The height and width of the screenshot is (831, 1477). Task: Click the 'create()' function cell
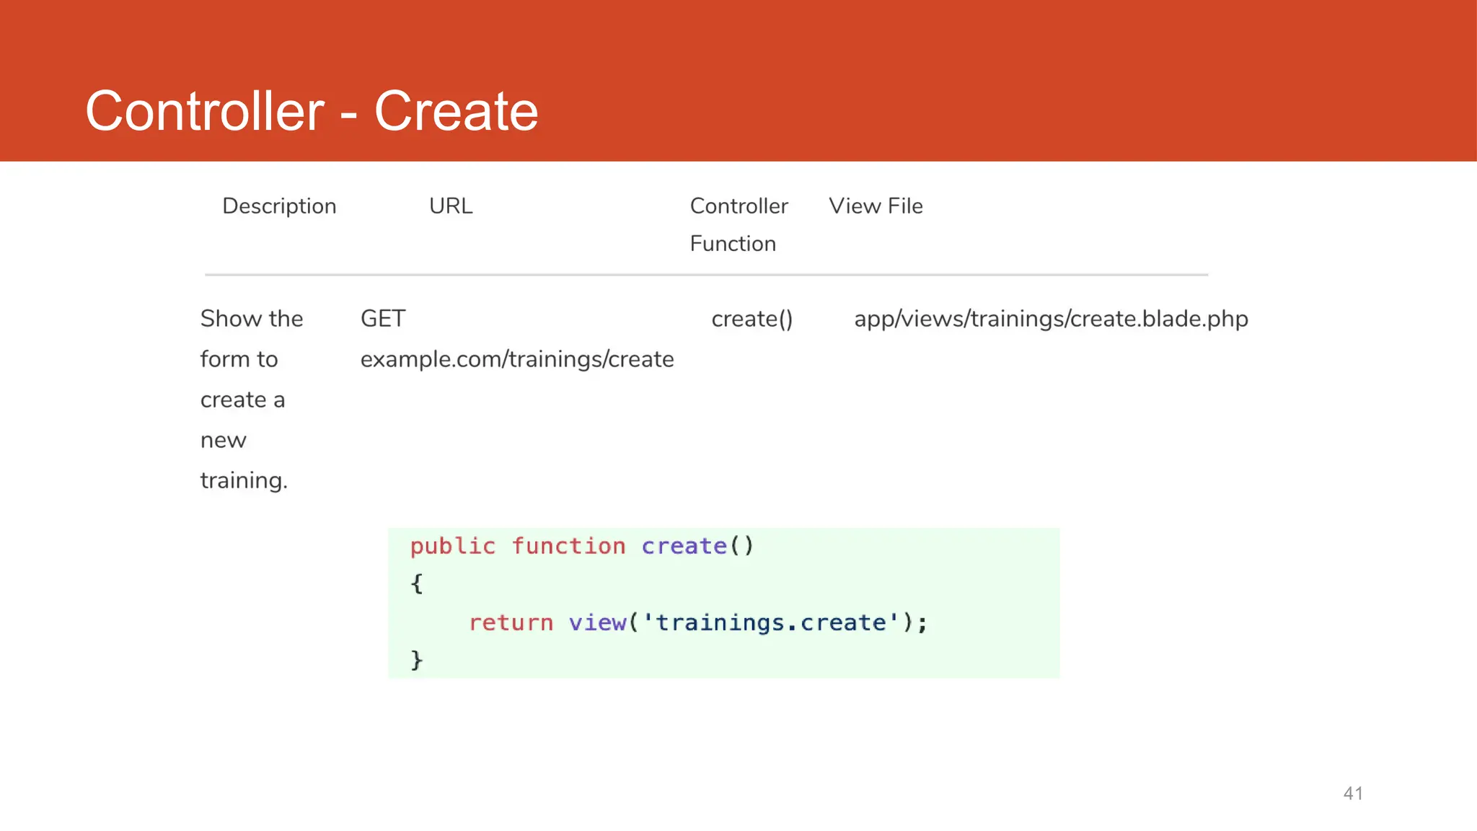[752, 319]
